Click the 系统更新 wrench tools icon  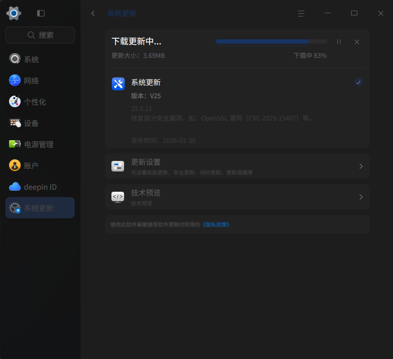click(x=118, y=84)
